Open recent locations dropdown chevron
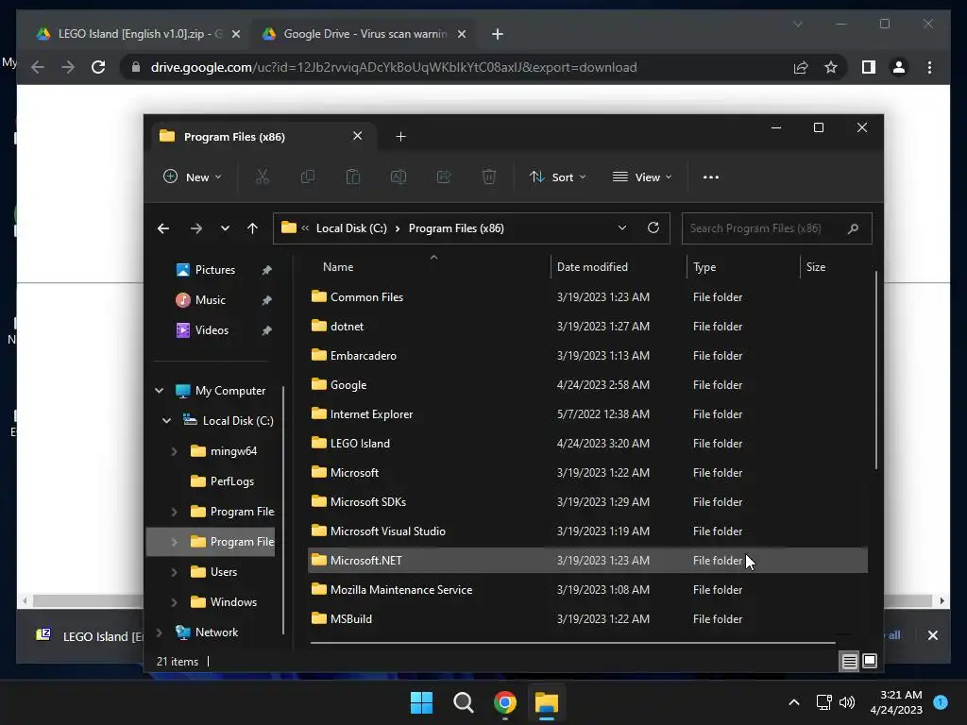Viewport: 967px width, 725px height. (x=225, y=228)
